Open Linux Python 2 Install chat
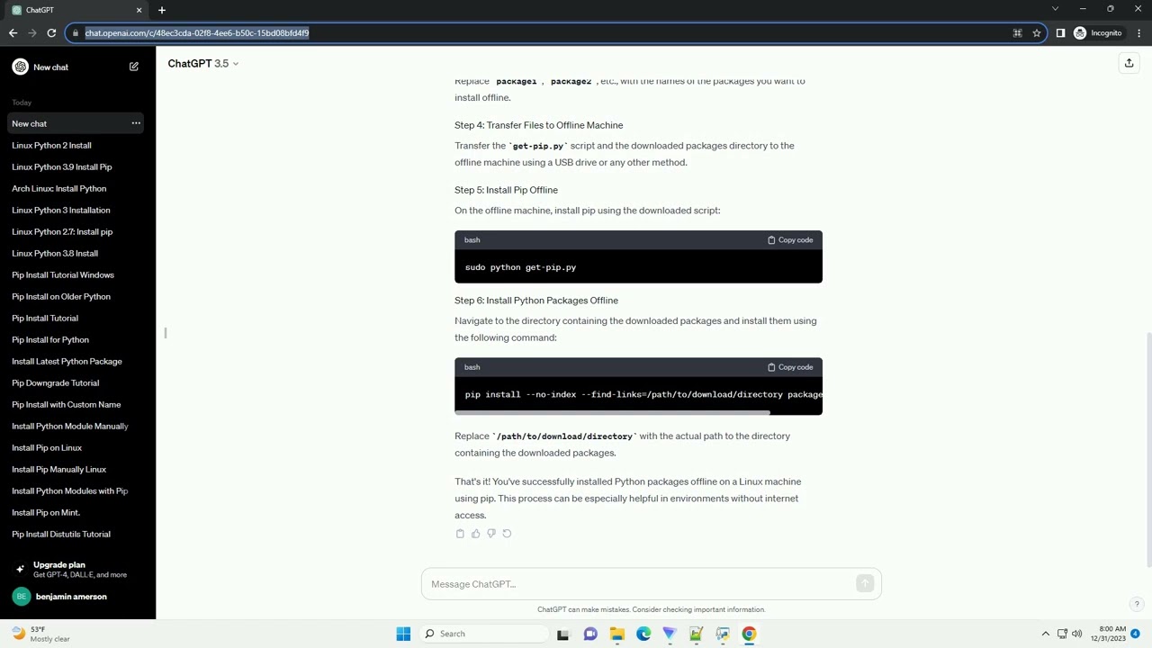Screen dimensions: 1152x648 (x=51, y=145)
